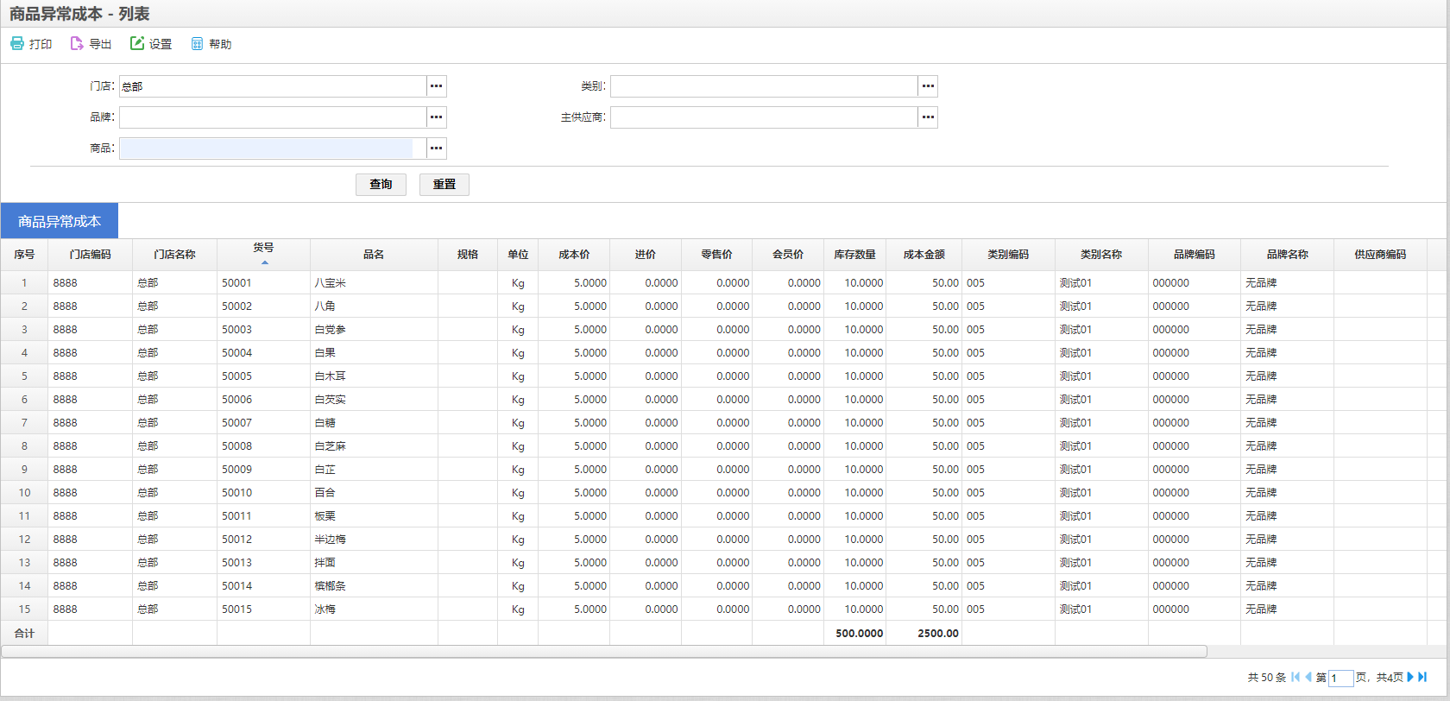Click the 品牌编码 column header

pyautogui.click(x=1195, y=255)
